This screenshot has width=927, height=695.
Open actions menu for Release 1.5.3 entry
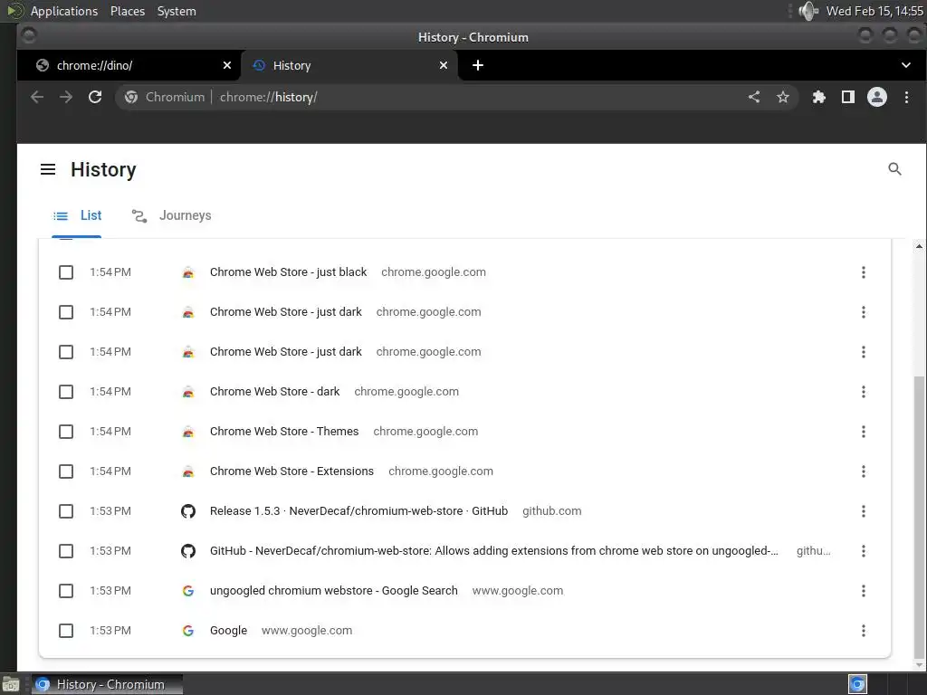pyautogui.click(x=863, y=511)
